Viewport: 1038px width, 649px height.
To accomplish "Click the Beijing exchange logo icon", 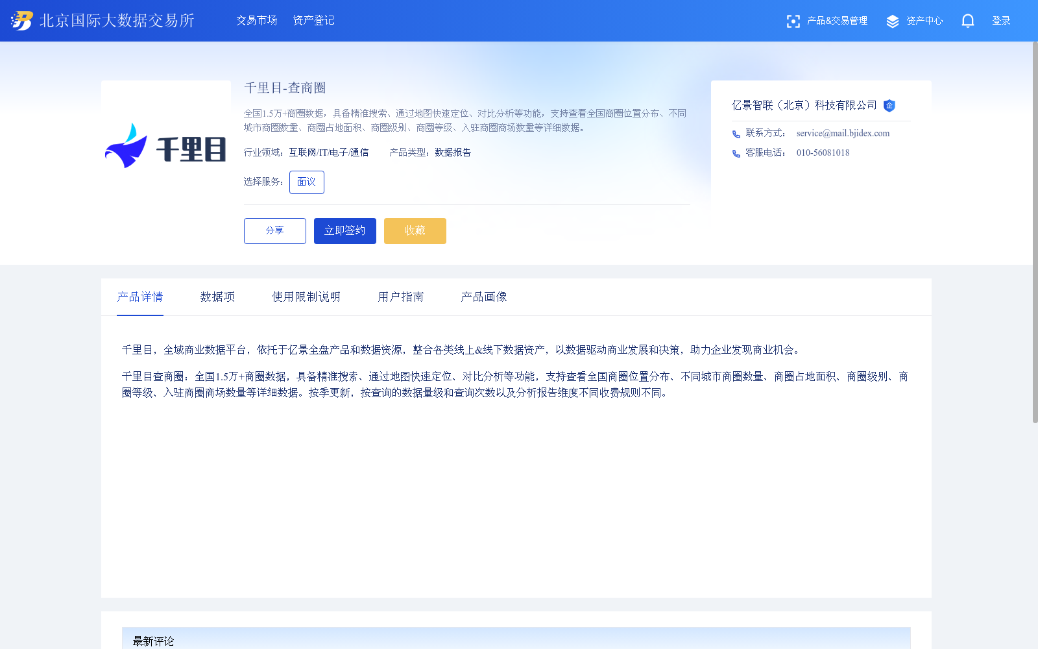I will tap(21, 20).
